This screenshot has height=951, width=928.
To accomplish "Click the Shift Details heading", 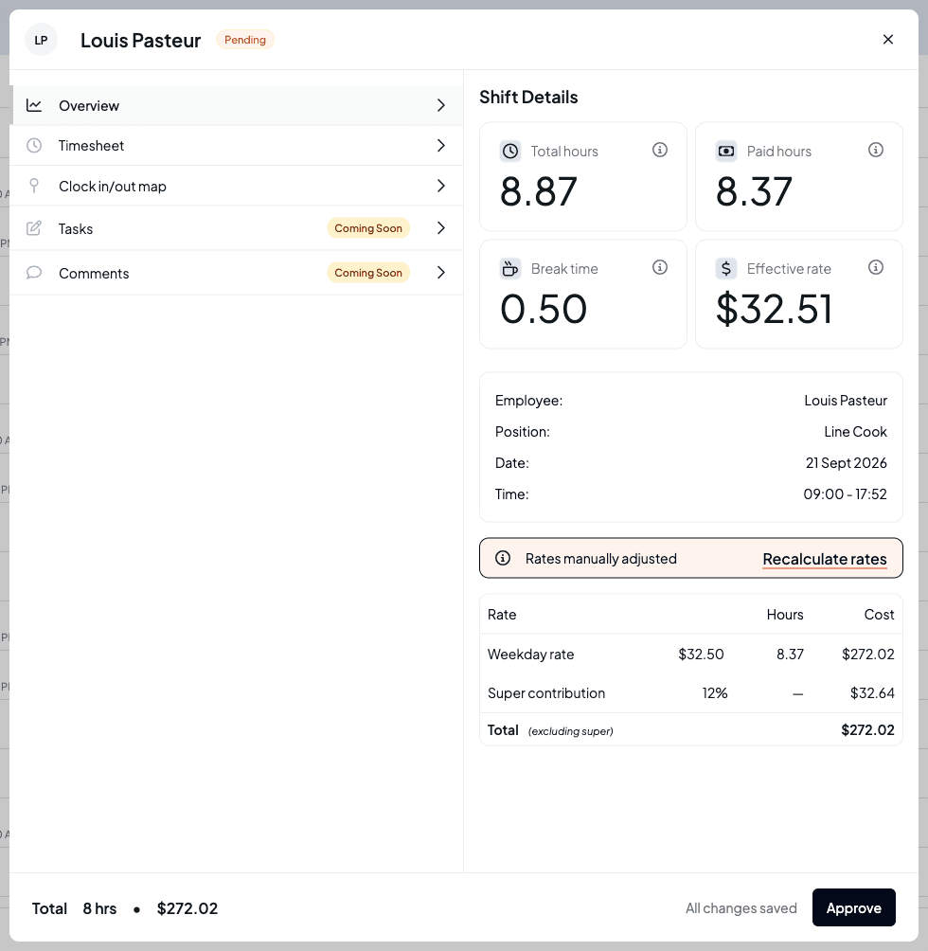I will (528, 97).
